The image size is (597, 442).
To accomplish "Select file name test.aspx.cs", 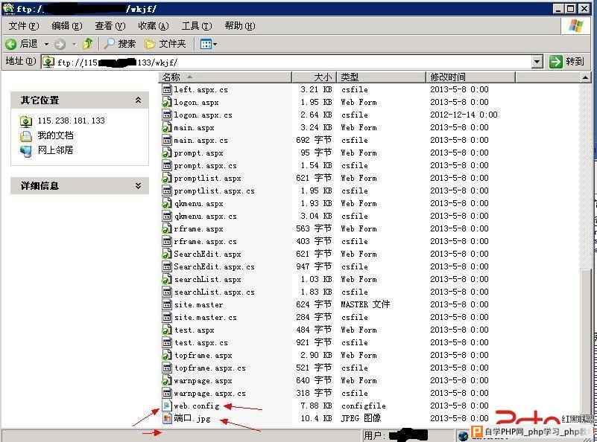I will pyautogui.click(x=200, y=343).
